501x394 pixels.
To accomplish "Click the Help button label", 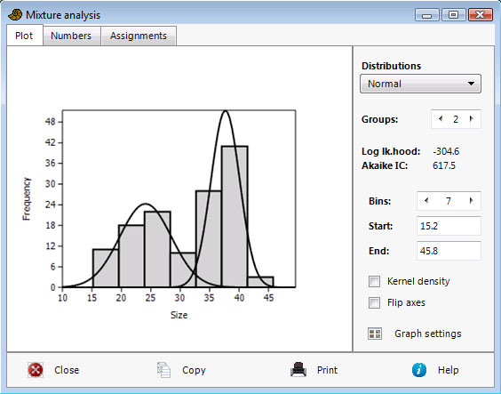I will 449,370.
